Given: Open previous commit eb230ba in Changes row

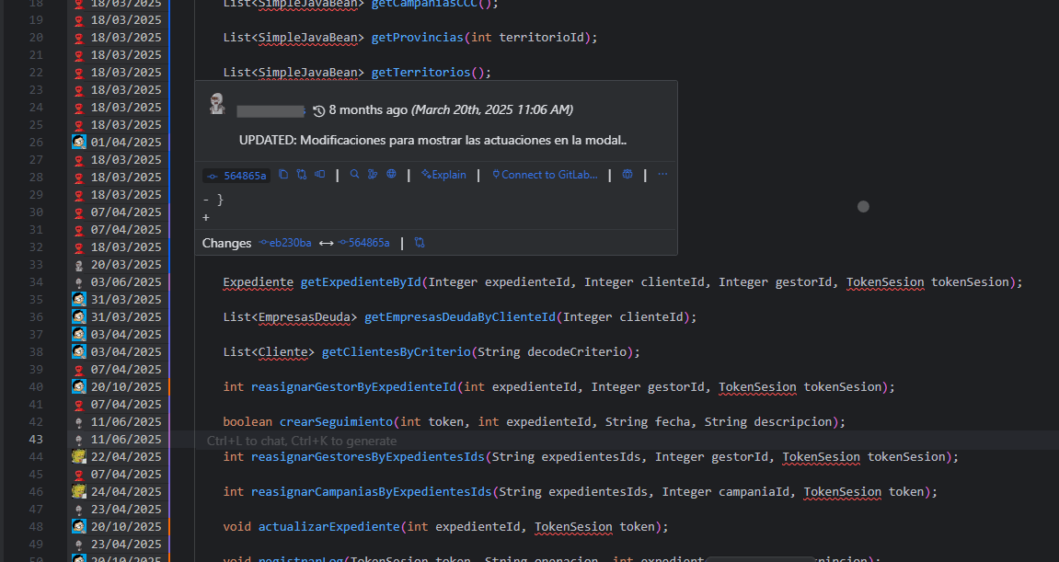Looking at the screenshot, I should pyautogui.click(x=285, y=243).
